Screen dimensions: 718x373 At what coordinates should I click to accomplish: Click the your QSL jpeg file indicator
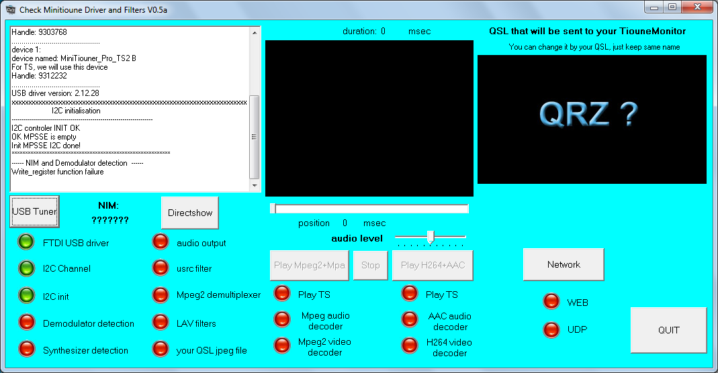(161, 349)
